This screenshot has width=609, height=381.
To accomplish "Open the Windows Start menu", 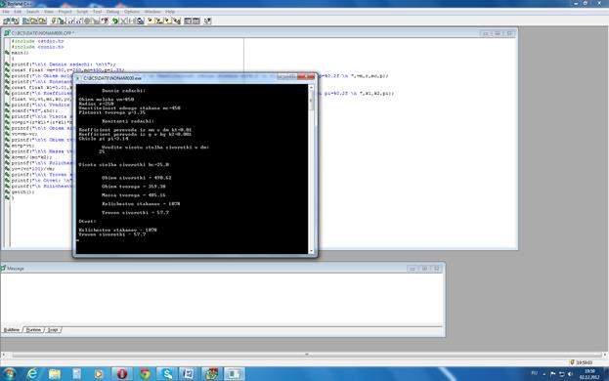I will [x=9, y=373].
